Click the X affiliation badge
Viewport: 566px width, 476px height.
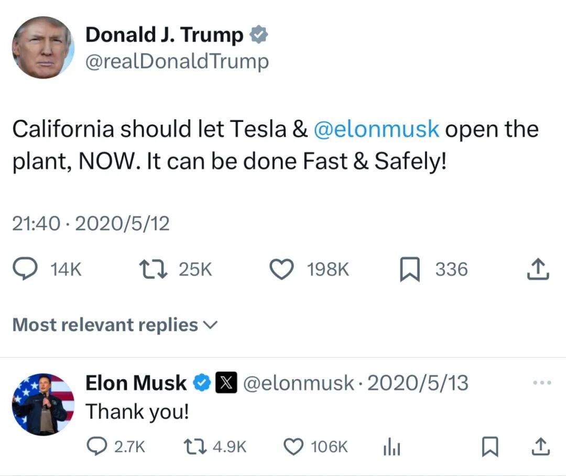(226, 383)
